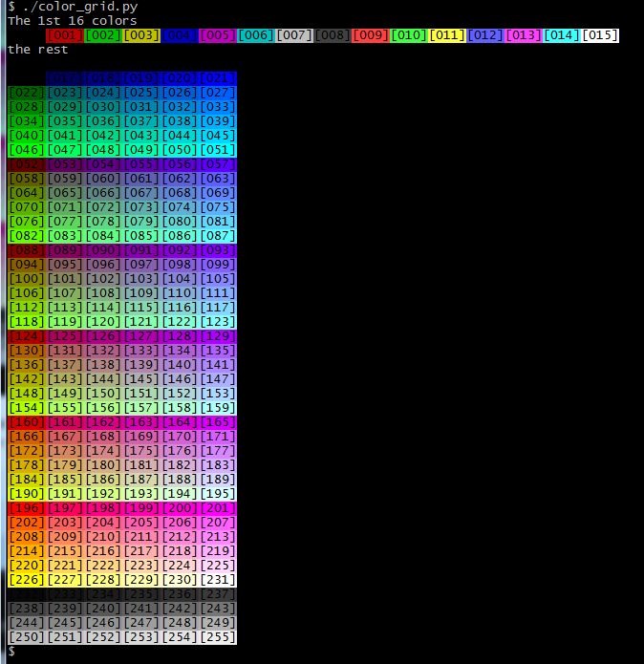Click the [237] dark gray cell
The height and width of the screenshot is (664, 644).
click(x=218, y=594)
